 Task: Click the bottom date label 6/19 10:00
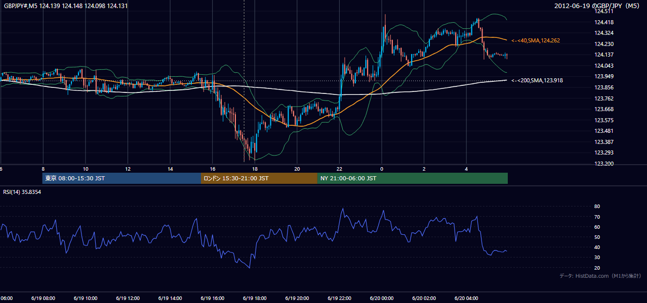coord(85,298)
